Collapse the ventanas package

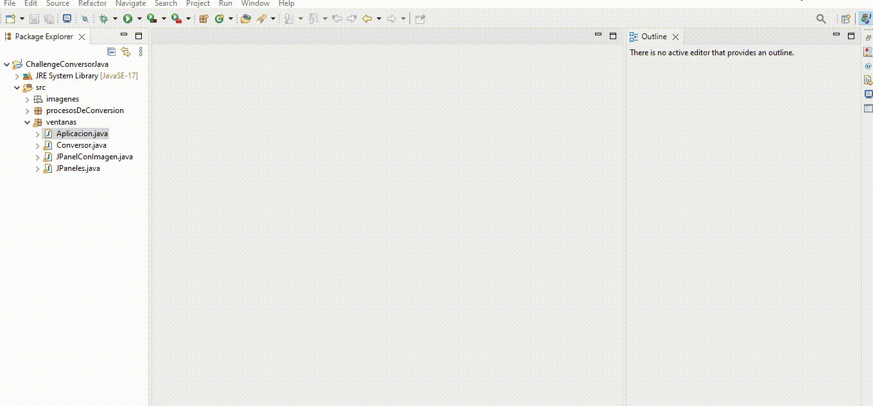coord(28,122)
